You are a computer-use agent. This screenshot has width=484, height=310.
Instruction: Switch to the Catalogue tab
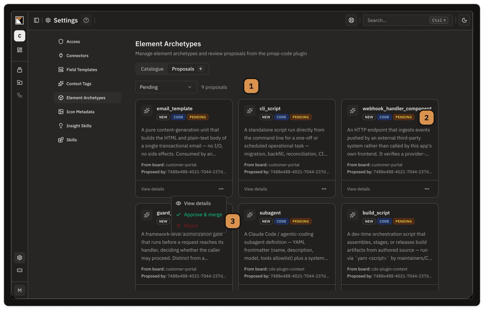click(x=152, y=69)
